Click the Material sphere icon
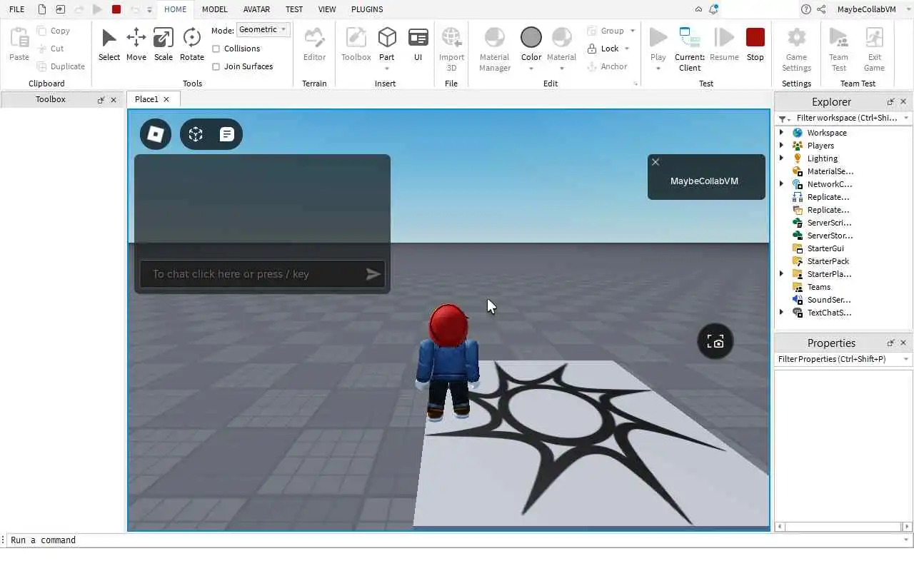 pyautogui.click(x=561, y=37)
